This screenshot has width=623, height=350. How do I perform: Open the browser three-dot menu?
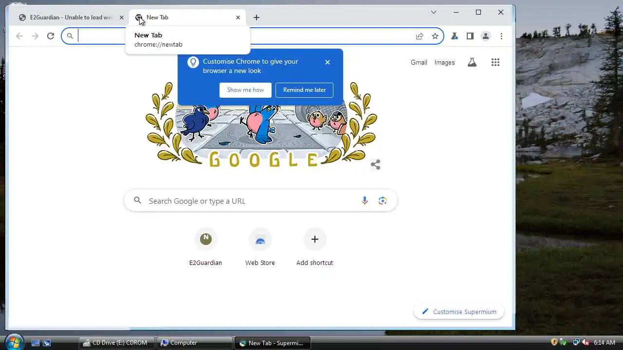[501, 36]
